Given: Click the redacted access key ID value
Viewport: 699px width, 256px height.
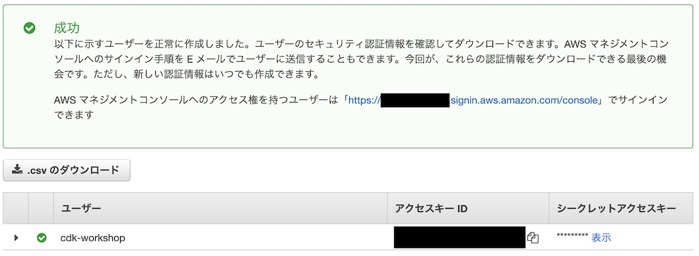Looking at the screenshot, I should (x=459, y=237).
